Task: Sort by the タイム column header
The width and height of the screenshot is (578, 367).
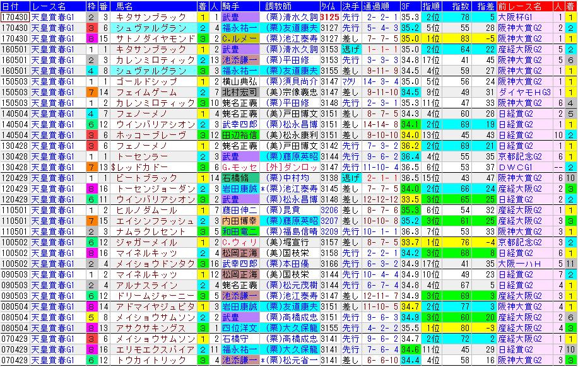Action: [329, 6]
